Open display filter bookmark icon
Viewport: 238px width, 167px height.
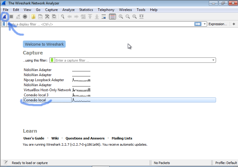pos(4,24)
